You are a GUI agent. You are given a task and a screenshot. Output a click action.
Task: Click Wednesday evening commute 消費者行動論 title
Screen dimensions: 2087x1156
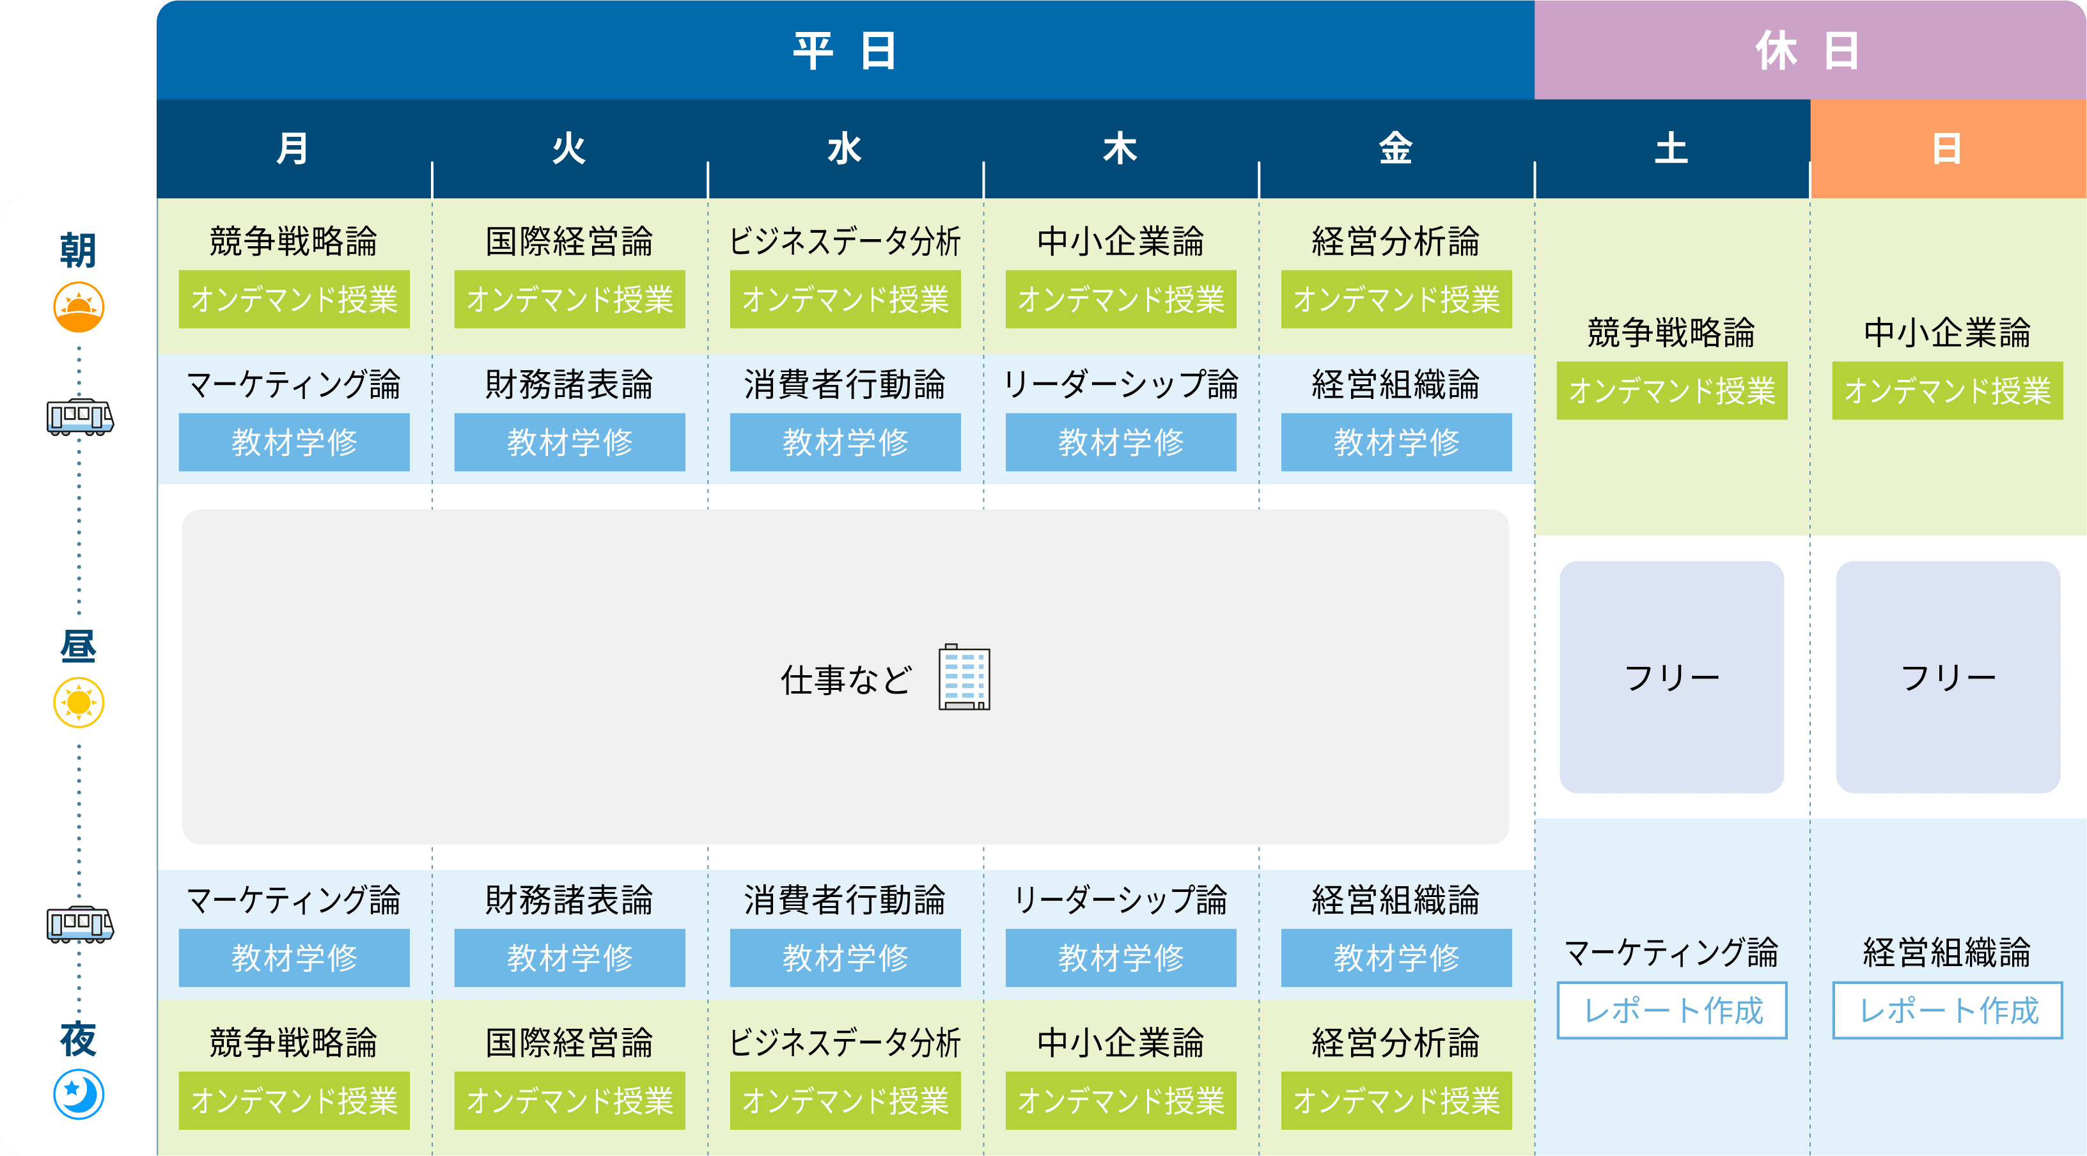845,900
